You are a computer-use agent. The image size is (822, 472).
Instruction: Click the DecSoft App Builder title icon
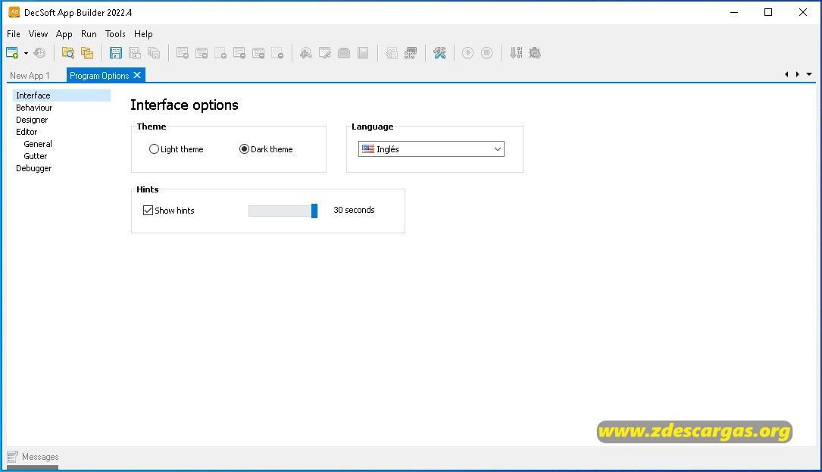coord(14,12)
